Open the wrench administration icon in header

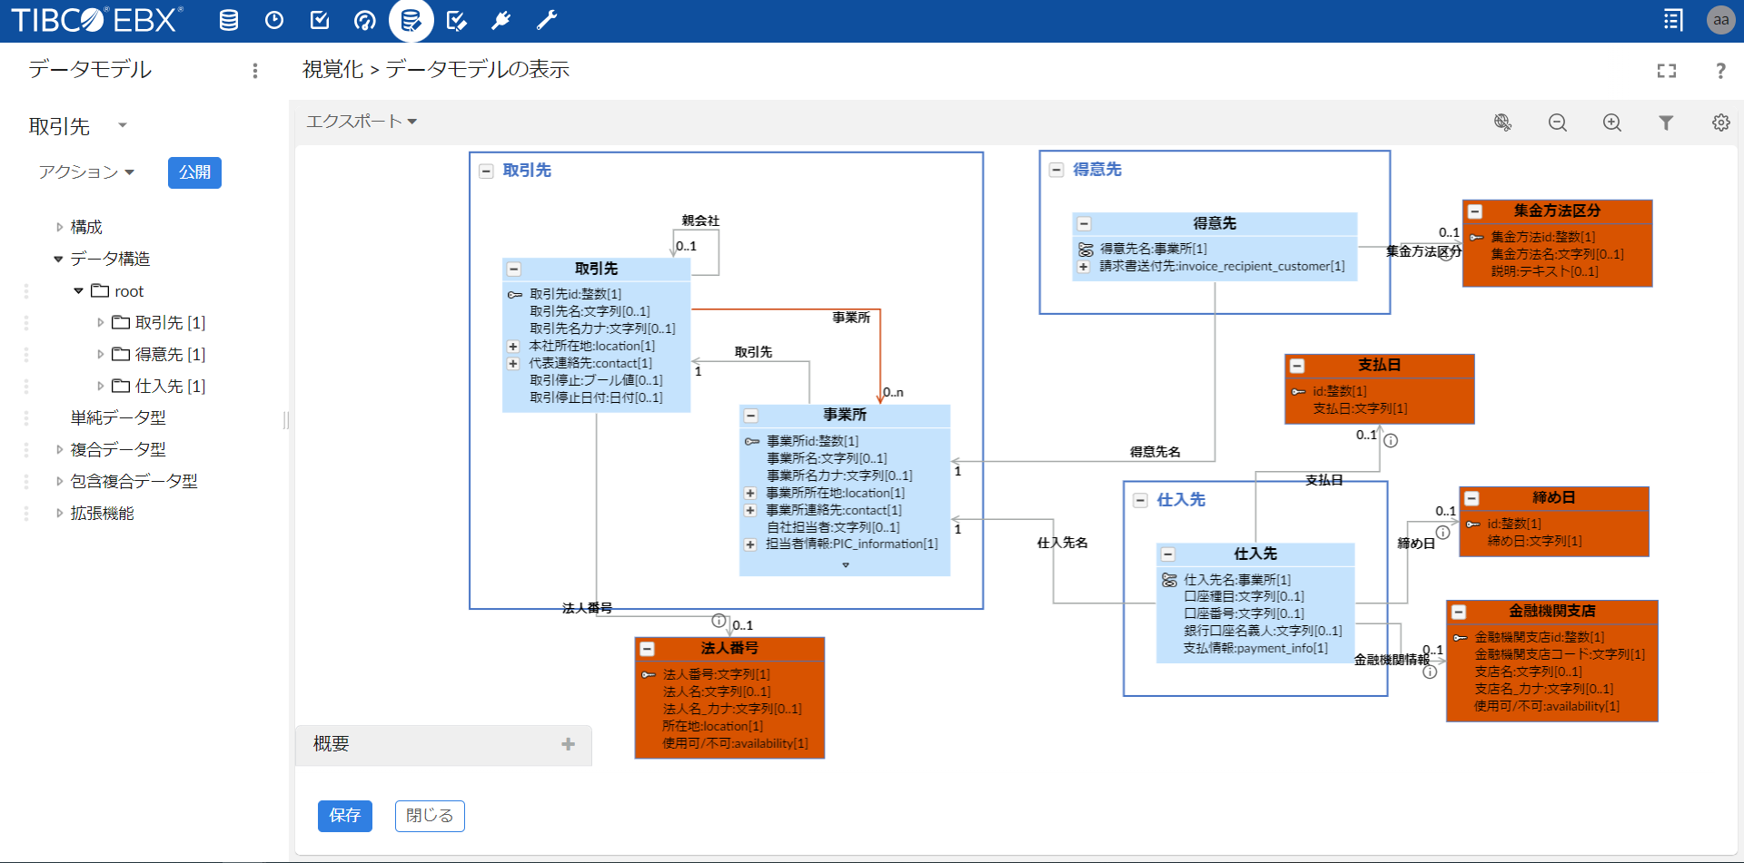pyautogui.click(x=547, y=20)
